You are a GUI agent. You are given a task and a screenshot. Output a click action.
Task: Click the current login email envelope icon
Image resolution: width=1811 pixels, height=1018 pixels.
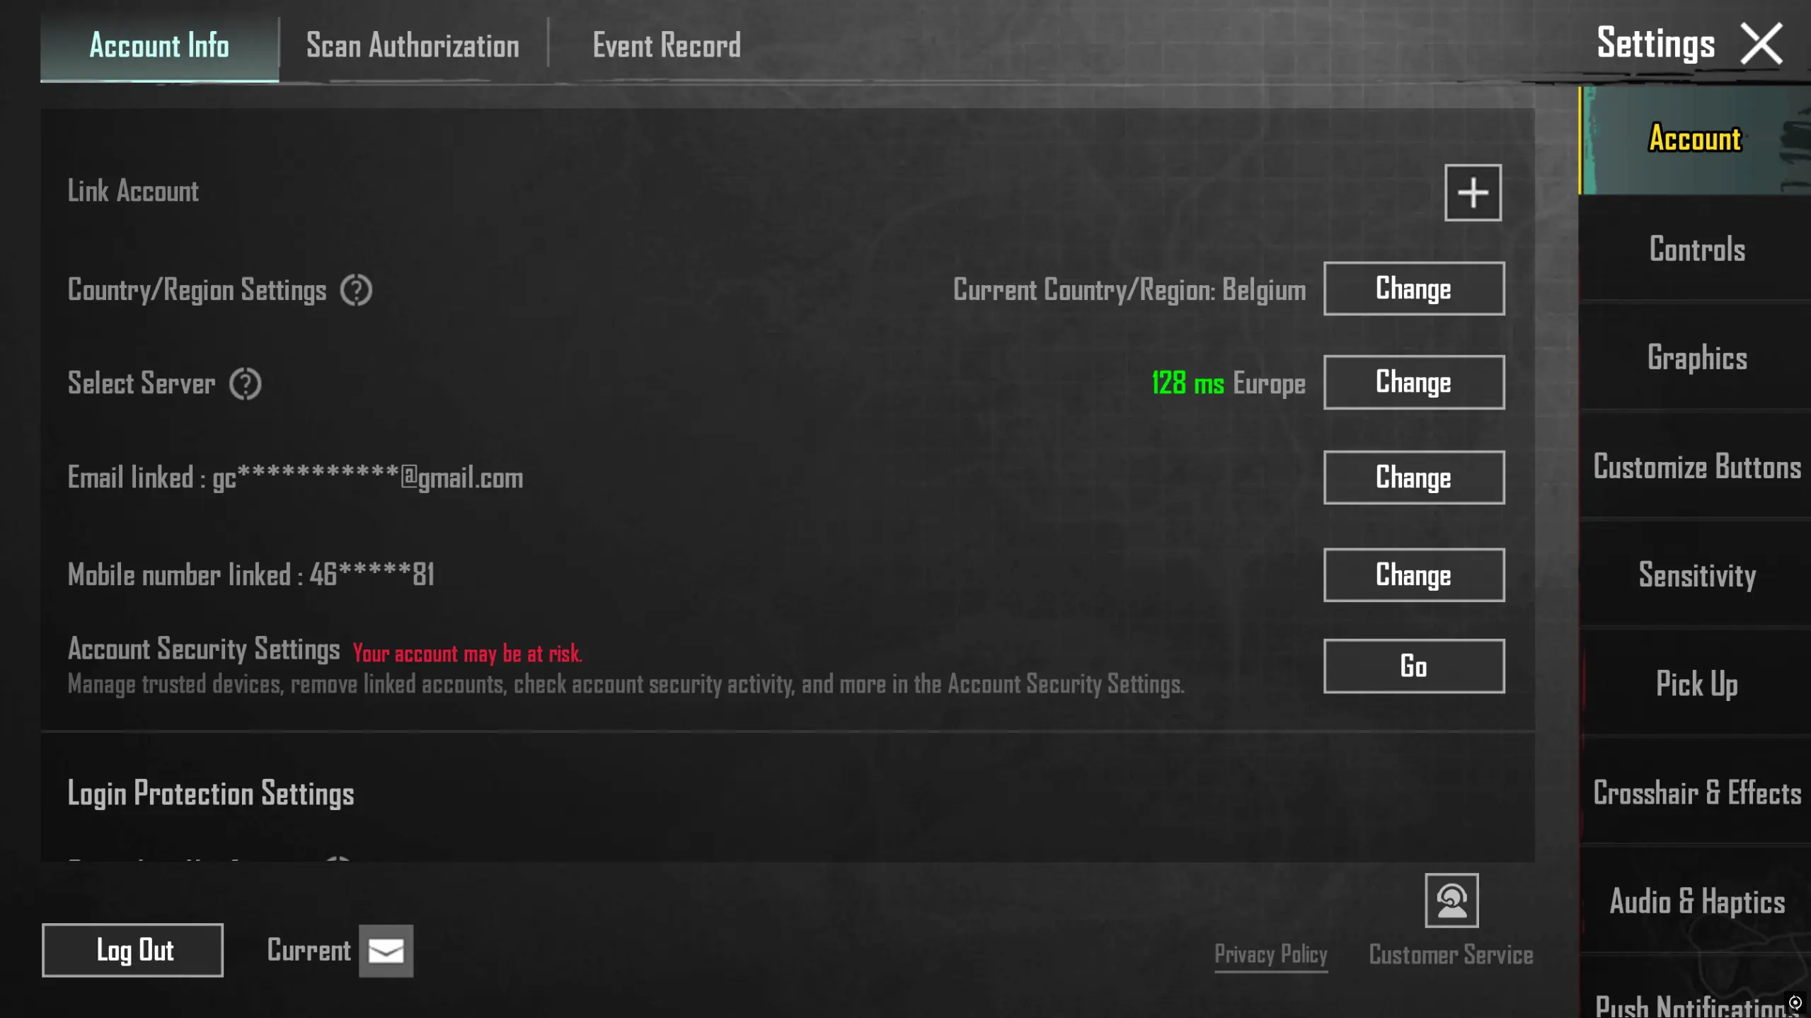point(386,950)
